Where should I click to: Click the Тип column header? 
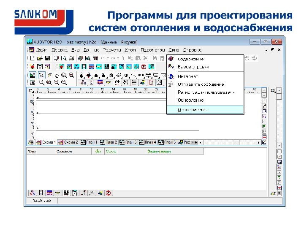click(32, 151)
